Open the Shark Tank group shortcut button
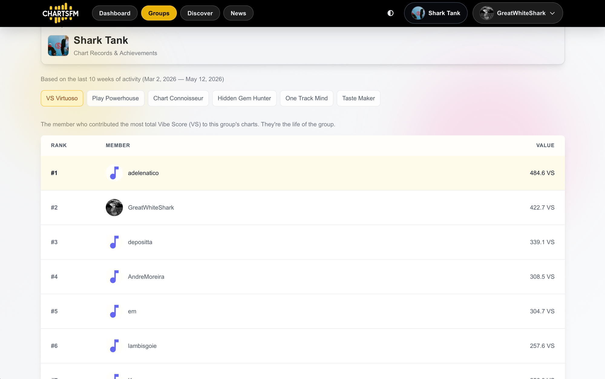605x379 pixels. (436, 13)
